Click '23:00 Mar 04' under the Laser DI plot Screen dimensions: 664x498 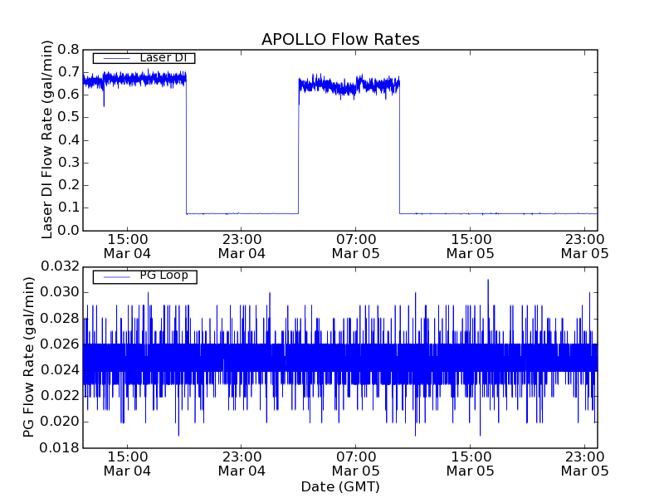242,247
